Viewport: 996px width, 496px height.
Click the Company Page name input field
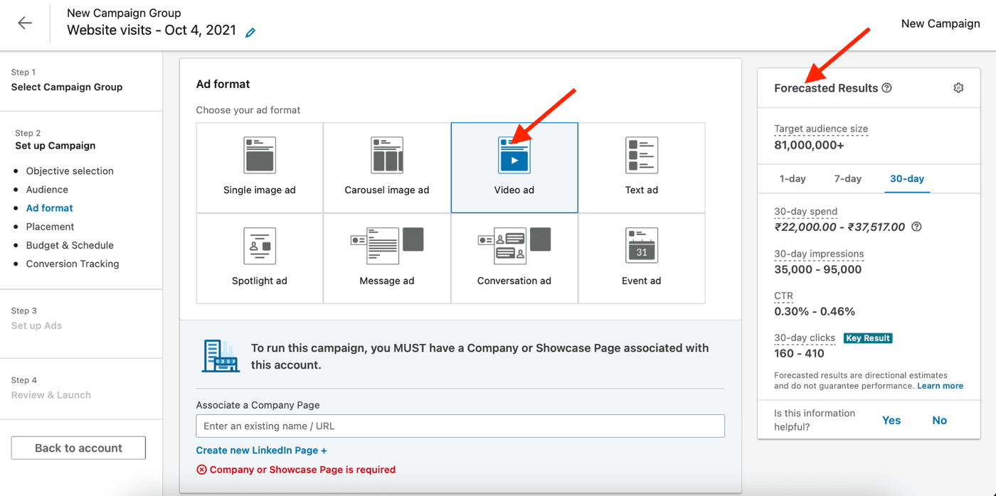pos(460,426)
